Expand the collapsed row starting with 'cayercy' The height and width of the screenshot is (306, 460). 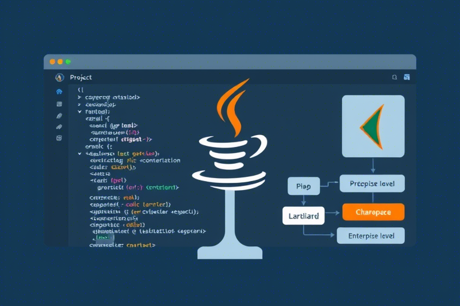[x=80, y=97]
